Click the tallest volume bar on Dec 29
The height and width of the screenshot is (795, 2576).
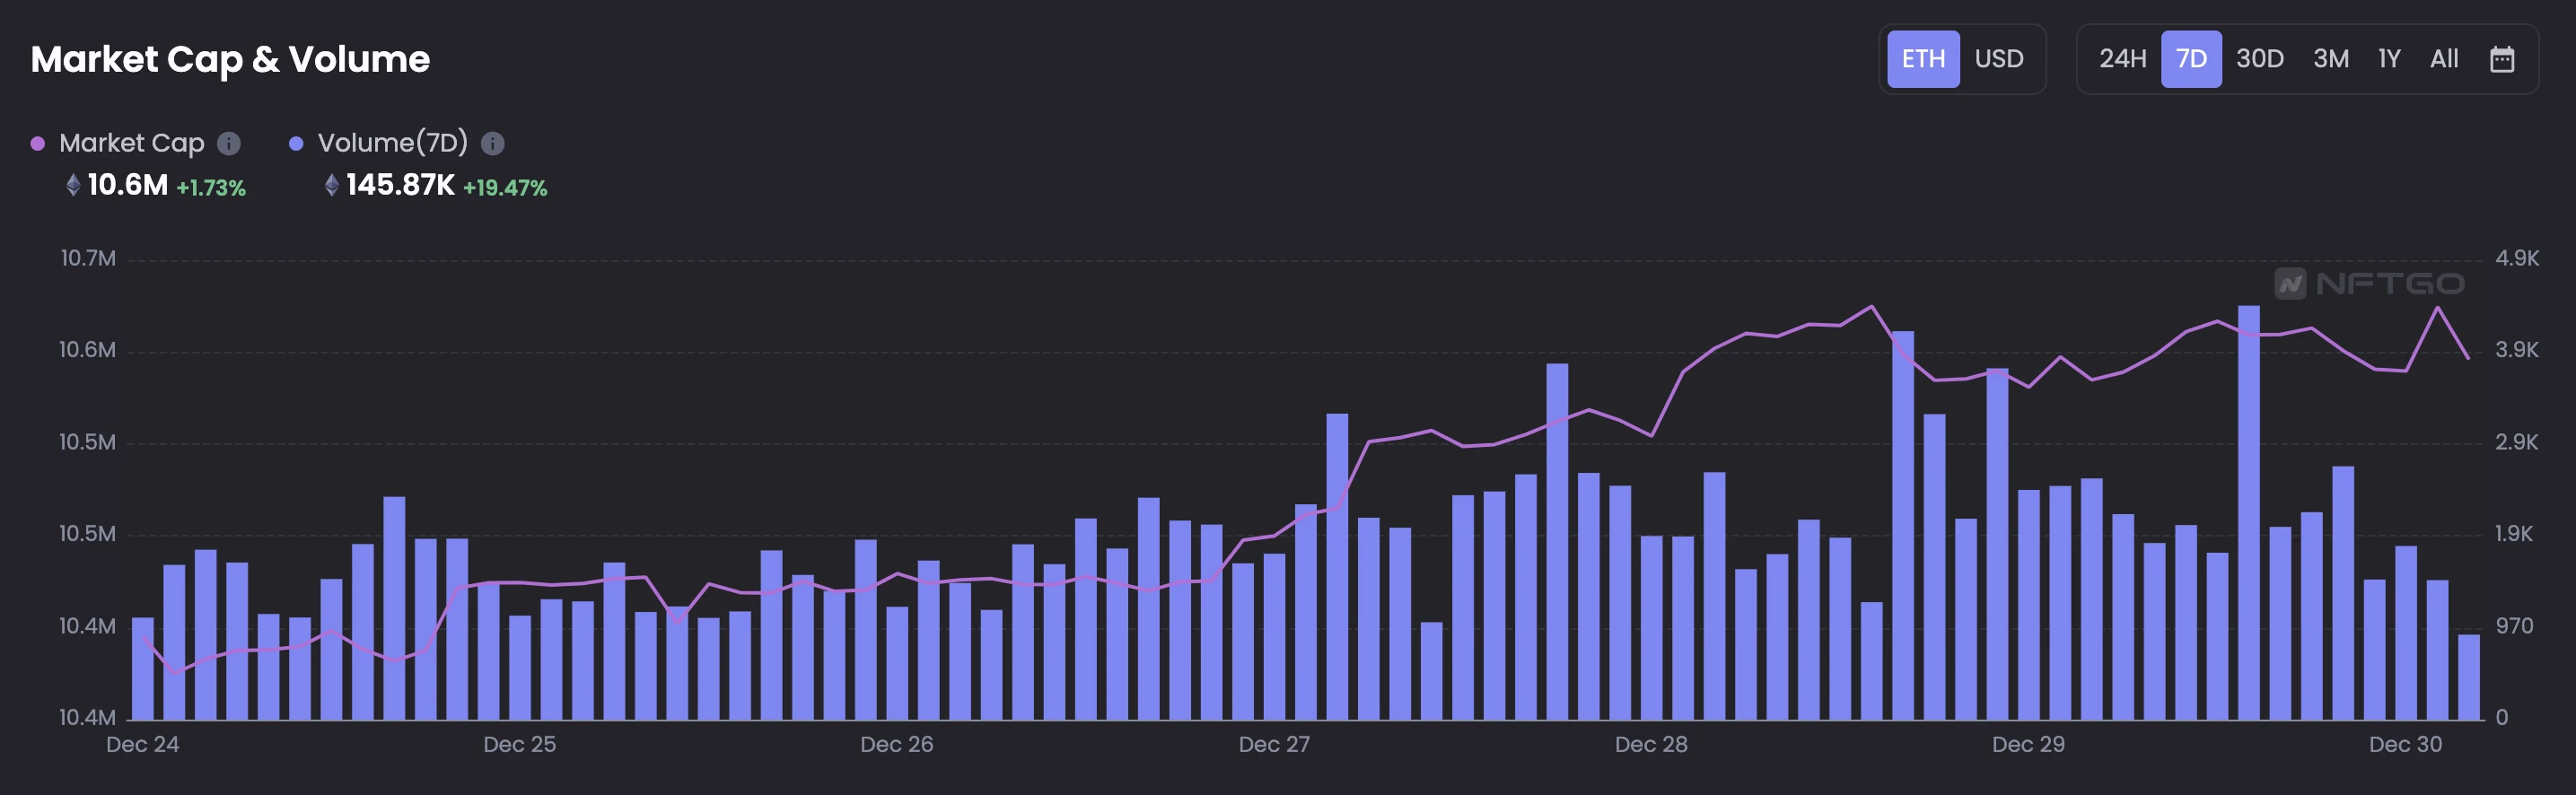(2248, 510)
